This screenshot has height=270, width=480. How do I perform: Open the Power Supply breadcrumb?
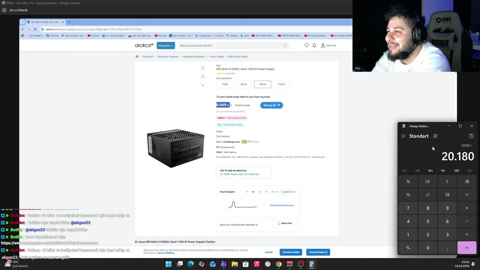click(216, 57)
